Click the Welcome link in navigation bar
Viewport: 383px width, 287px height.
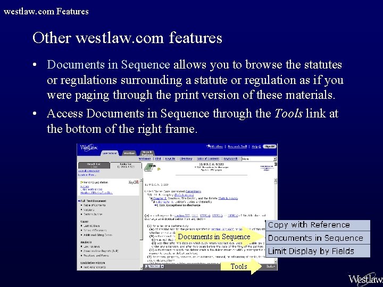(x=145, y=158)
